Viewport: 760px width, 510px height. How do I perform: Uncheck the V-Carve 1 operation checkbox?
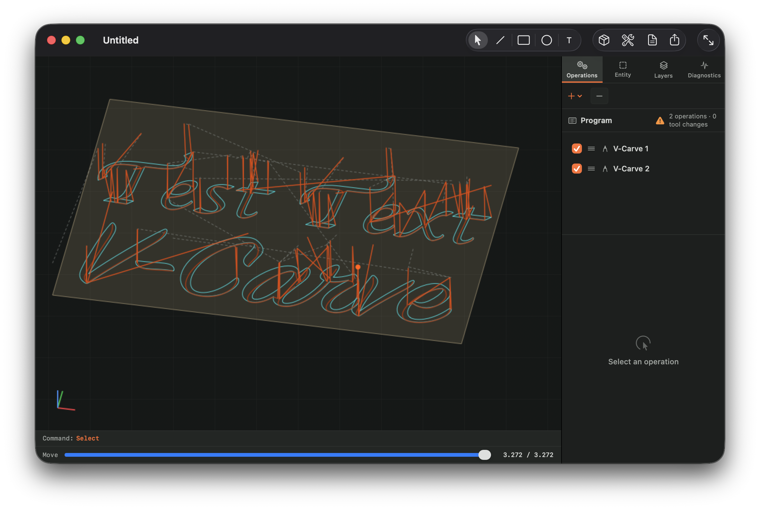pos(577,148)
